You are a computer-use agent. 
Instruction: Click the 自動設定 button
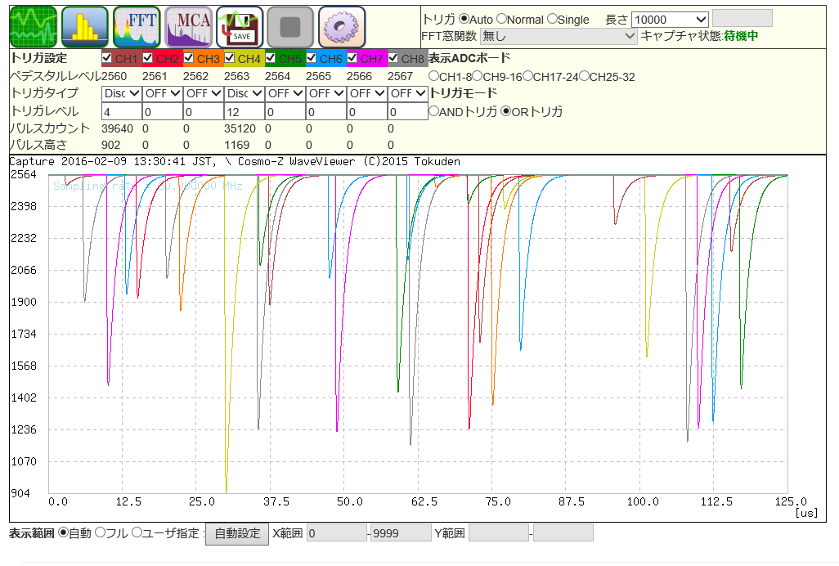pyautogui.click(x=236, y=533)
